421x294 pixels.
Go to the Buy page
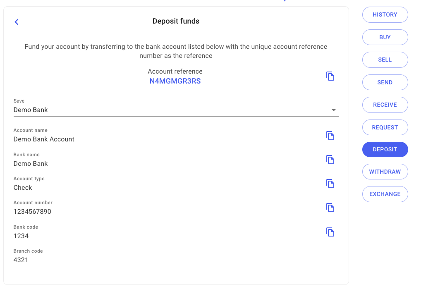coord(385,37)
